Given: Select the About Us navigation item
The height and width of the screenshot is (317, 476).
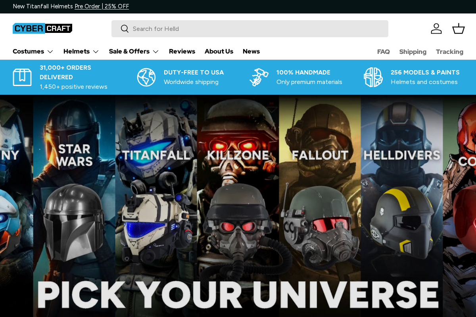Looking at the screenshot, I should (x=219, y=51).
